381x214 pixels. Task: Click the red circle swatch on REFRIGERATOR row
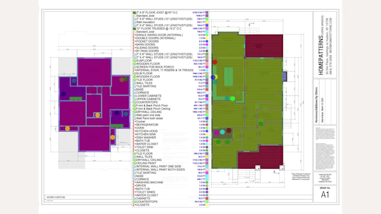207,125
